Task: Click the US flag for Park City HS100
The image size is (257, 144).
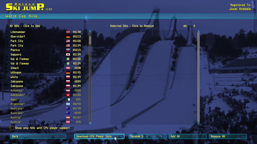Action: [68, 41]
